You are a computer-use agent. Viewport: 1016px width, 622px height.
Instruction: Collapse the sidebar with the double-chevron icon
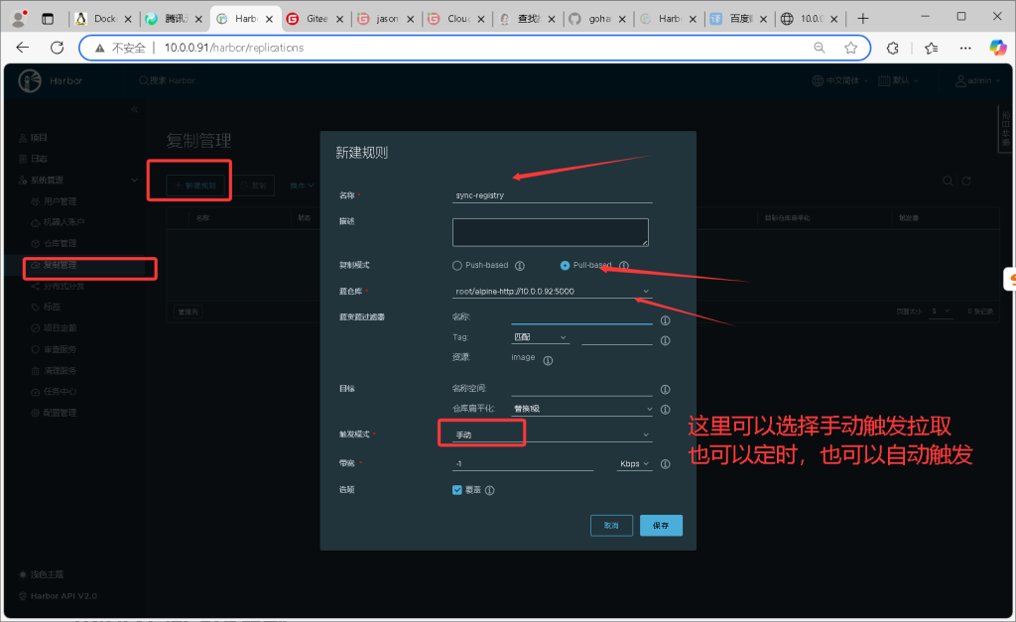(x=135, y=109)
